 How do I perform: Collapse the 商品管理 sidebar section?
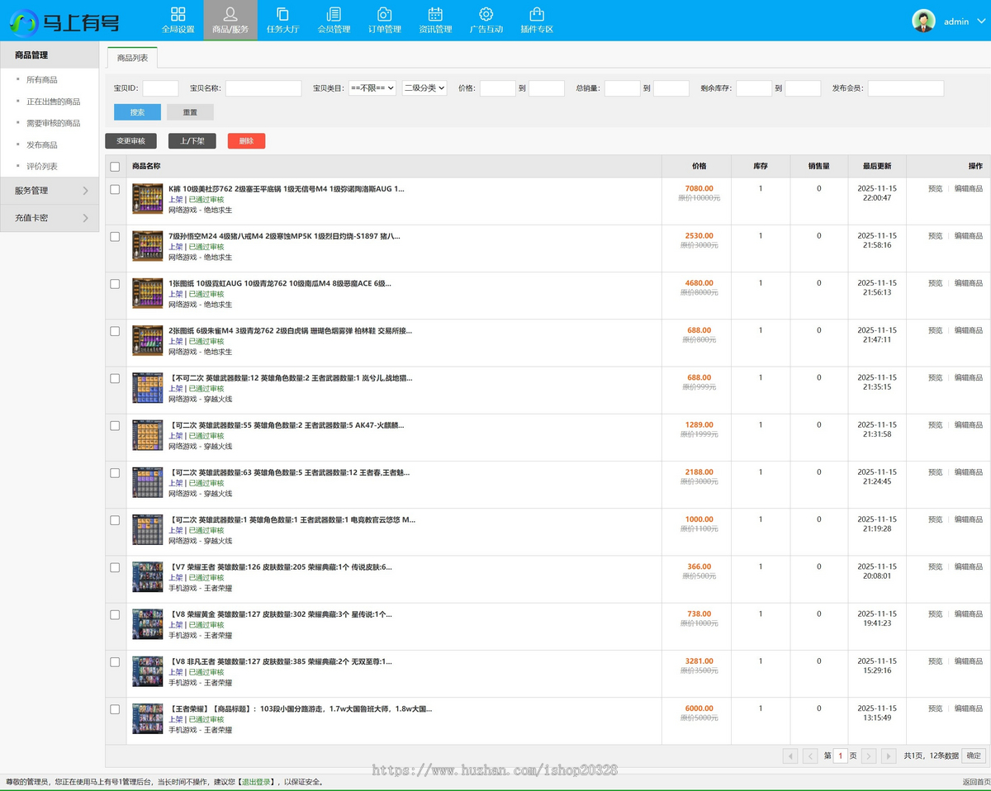pyautogui.click(x=50, y=54)
